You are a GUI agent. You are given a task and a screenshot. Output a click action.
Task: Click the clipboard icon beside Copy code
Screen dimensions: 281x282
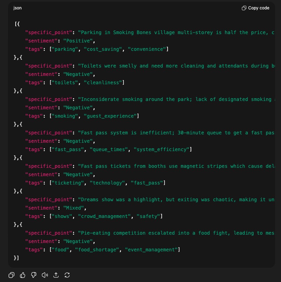click(244, 8)
